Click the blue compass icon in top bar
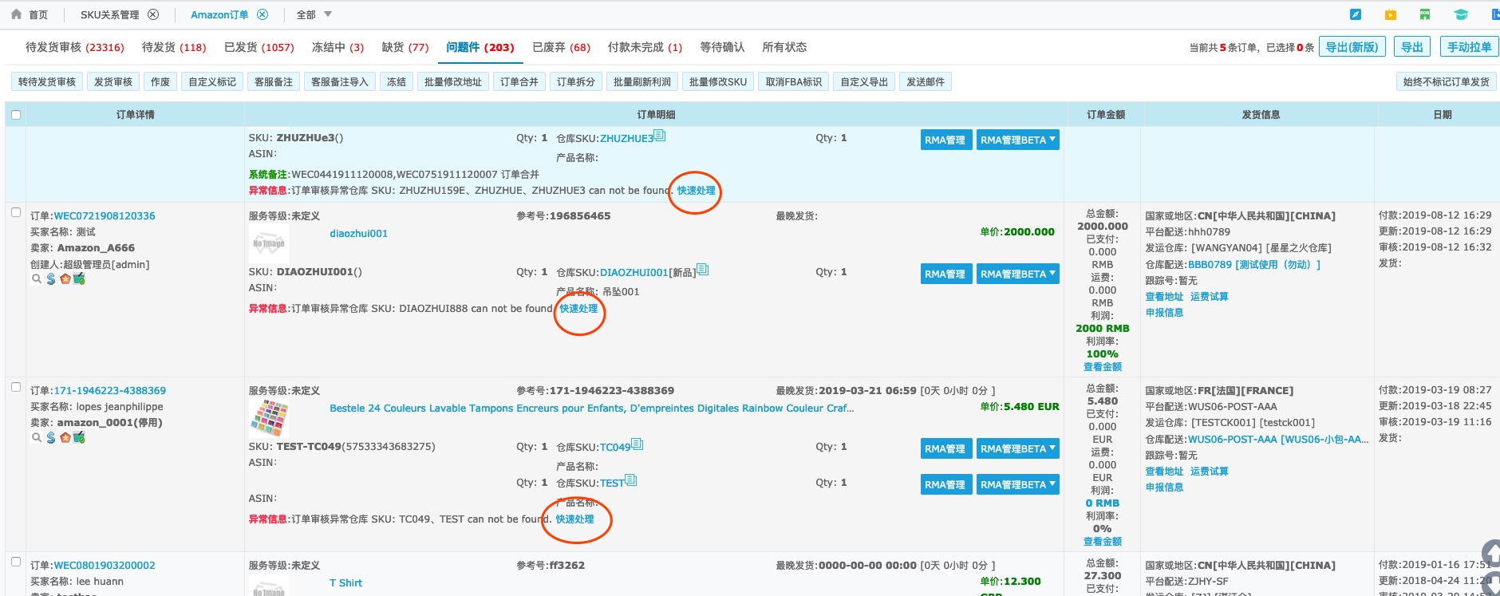The height and width of the screenshot is (596, 1500). pyautogui.click(x=1356, y=14)
